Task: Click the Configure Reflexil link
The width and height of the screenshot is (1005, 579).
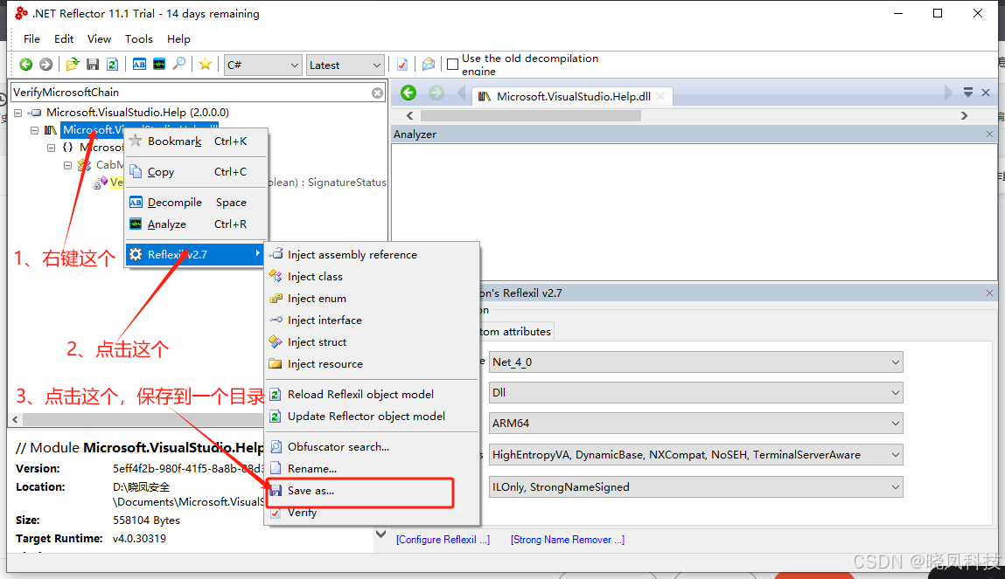Action: tap(443, 540)
